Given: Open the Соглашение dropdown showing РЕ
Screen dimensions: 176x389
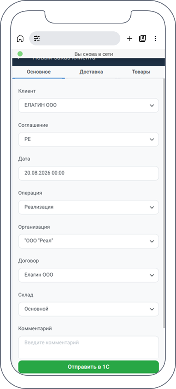Looking at the screenshot, I should pos(88,140).
